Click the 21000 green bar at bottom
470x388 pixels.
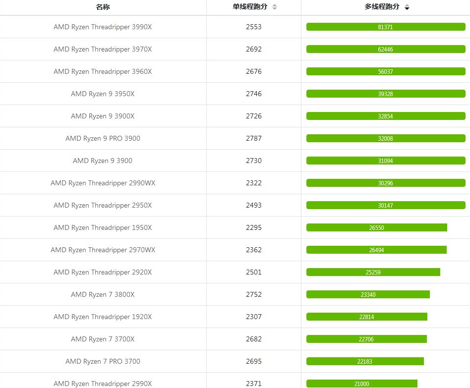pyautogui.click(x=362, y=384)
